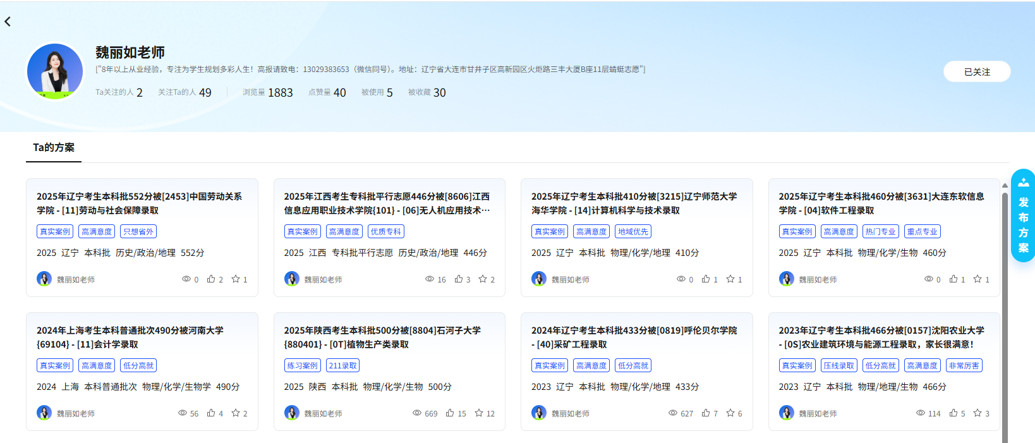The height and width of the screenshot is (443, 1035).
Task: Click 被收藏 30 statistic
Action: tap(427, 92)
